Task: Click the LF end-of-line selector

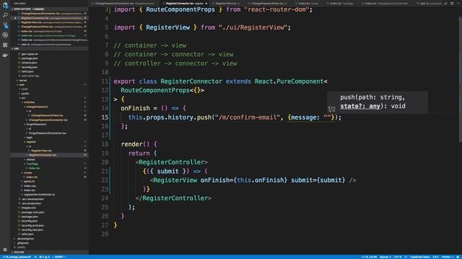Action: (x=406, y=257)
